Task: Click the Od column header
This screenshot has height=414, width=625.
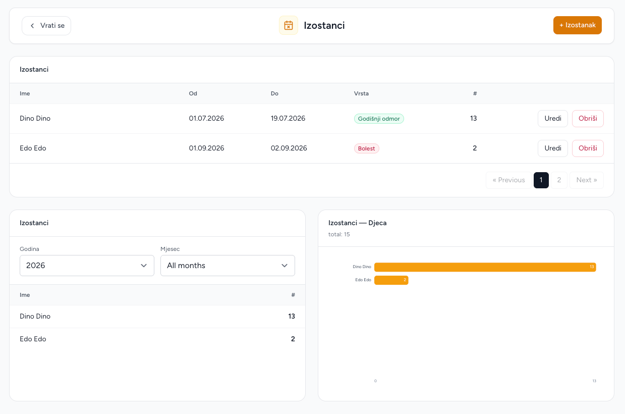Action: [x=193, y=93]
